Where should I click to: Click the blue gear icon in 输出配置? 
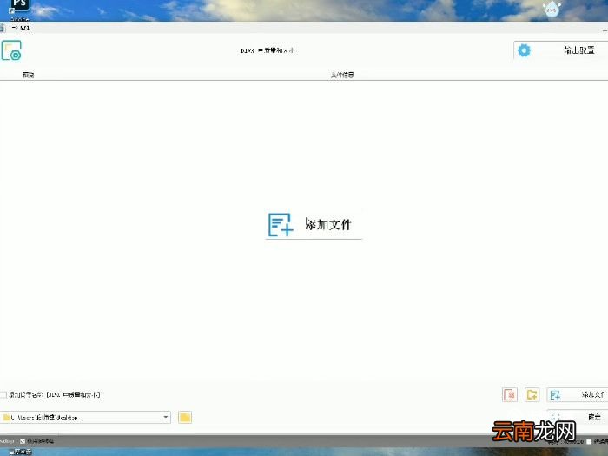tap(524, 50)
